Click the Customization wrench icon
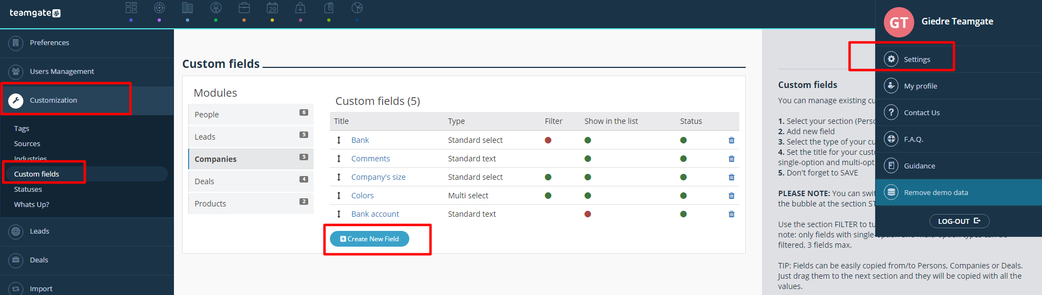The height and width of the screenshot is (295, 1042). tap(16, 101)
